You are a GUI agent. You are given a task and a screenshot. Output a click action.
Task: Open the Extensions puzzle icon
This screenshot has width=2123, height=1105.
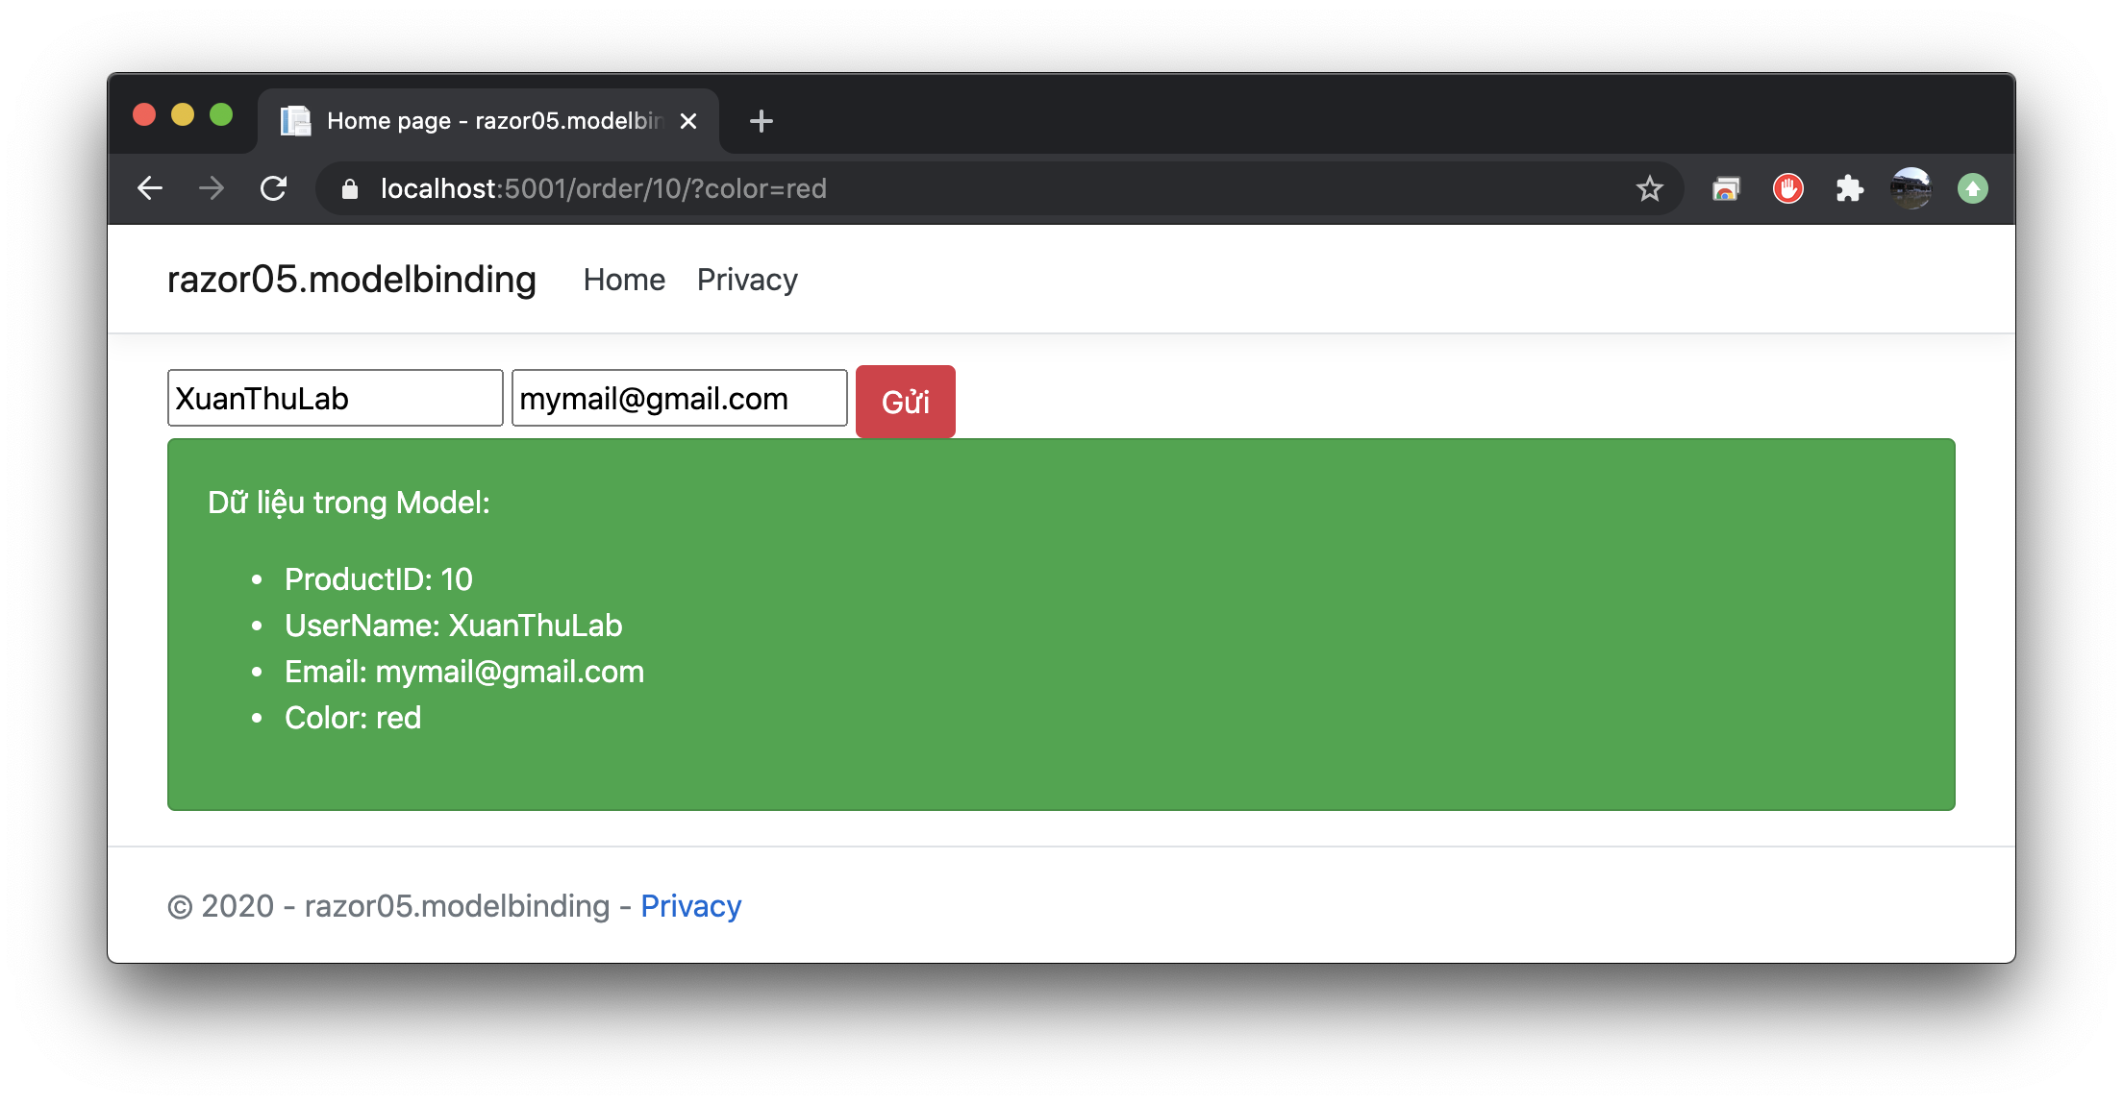1849,188
